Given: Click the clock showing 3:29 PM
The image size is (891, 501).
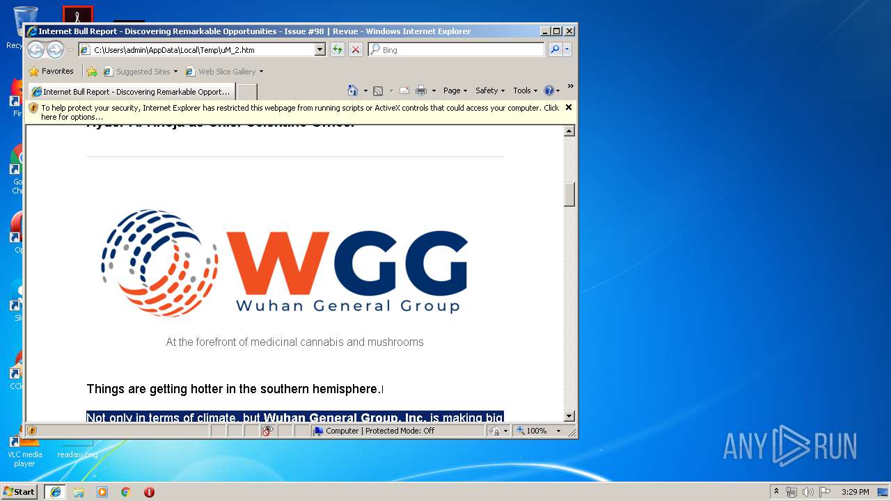Looking at the screenshot, I should point(855,491).
